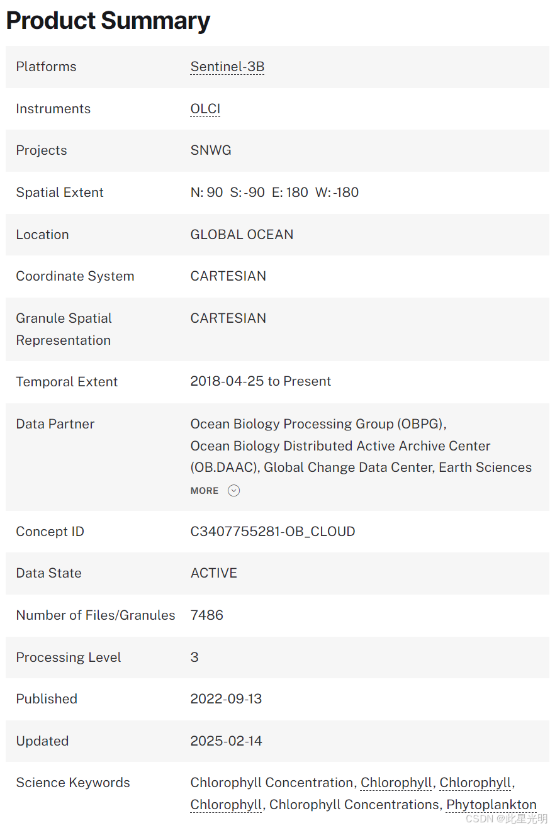Click the Temporal Extent value 2018-04-25 to Present
The height and width of the screenshot is (828, 550).
pos(261,381)
